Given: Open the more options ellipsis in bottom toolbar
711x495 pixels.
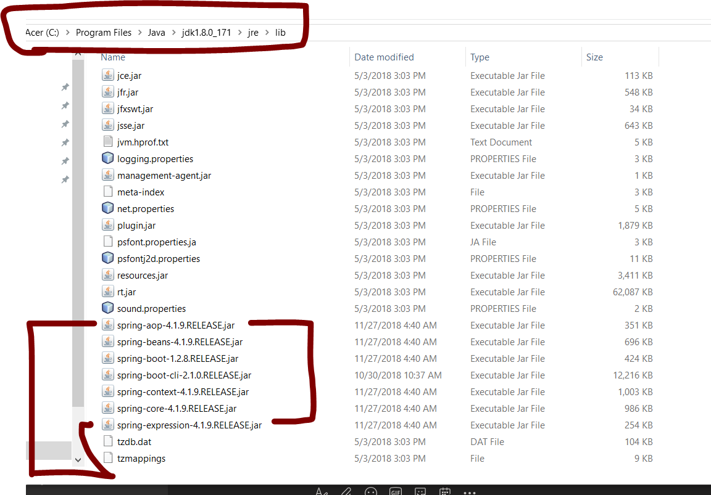Looking at the screenshot, I should point(469,493).
